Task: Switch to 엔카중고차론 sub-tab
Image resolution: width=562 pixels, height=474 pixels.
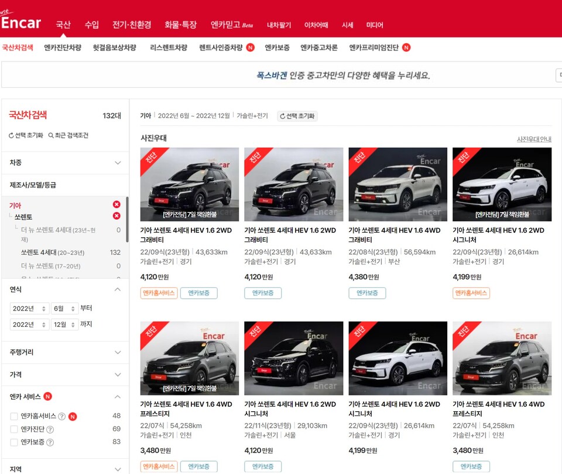Action: point(319,47)
